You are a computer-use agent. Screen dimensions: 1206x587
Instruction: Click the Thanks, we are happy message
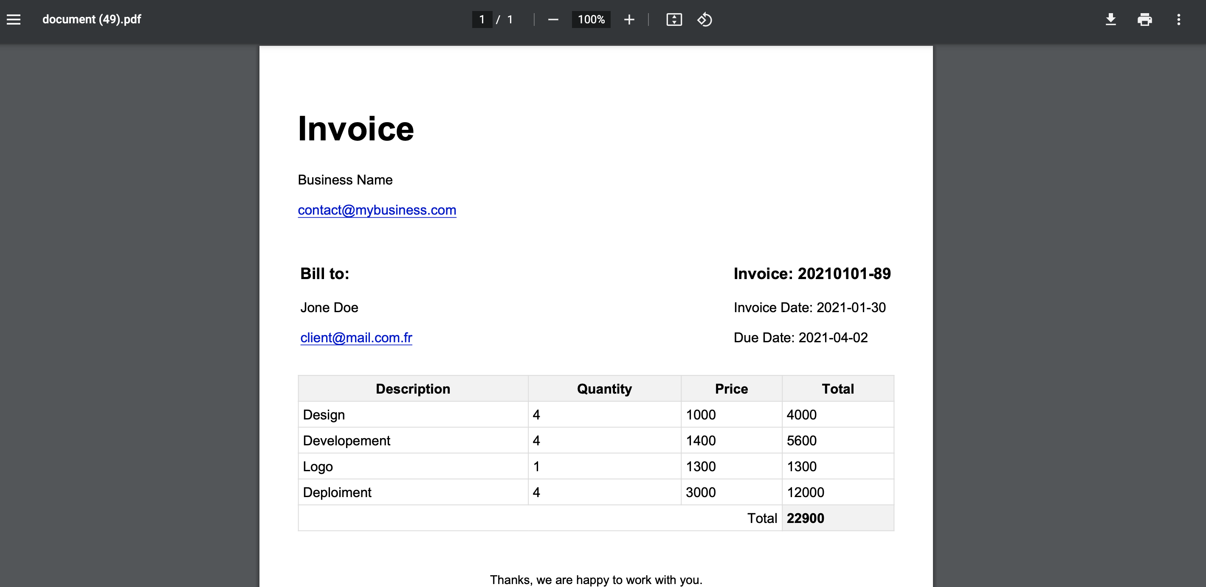pos(596,580)
